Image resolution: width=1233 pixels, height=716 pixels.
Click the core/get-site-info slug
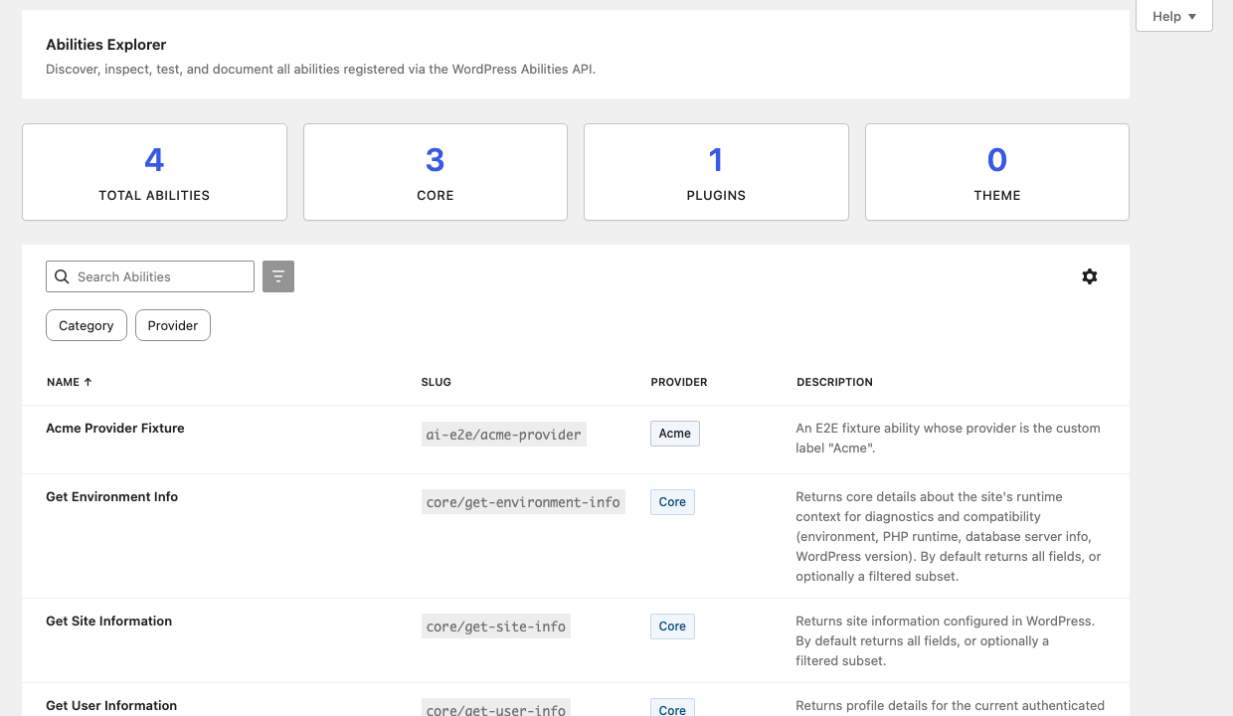point(496,626)
